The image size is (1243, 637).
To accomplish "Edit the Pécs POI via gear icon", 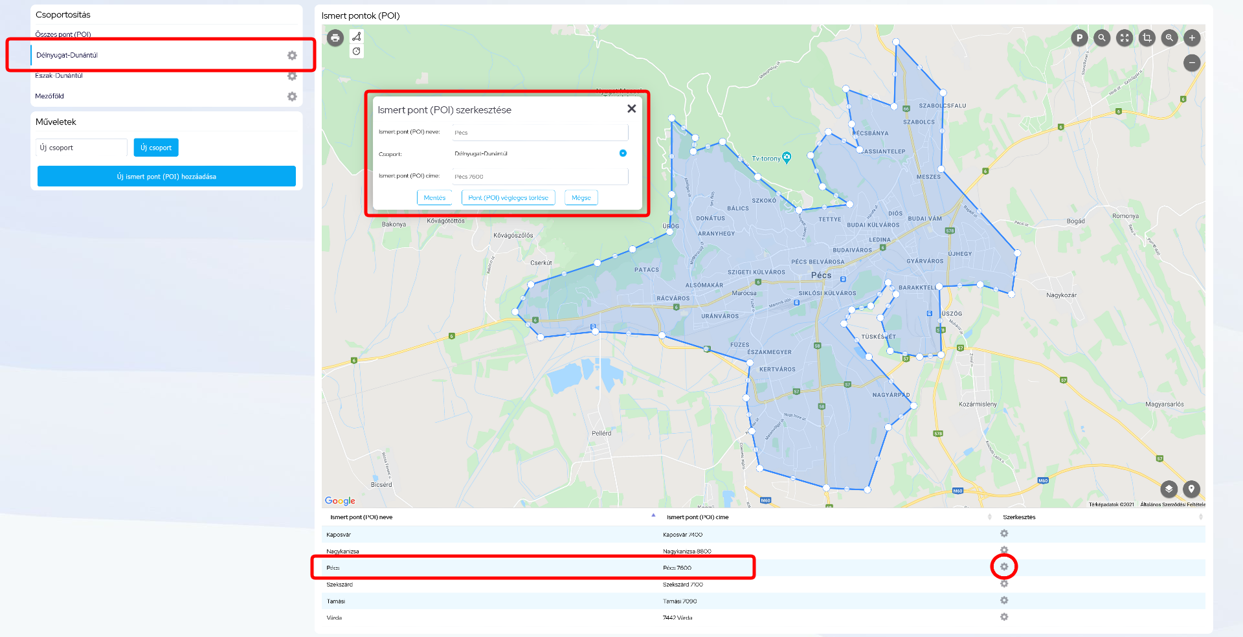I will click(1004, 567).
